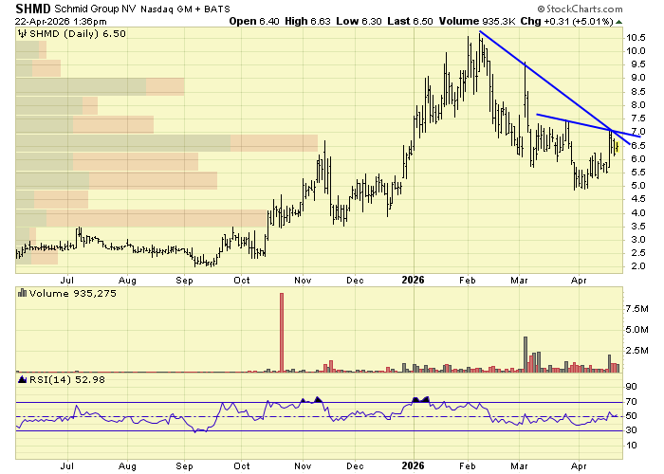Image resolution: width=664 pixels, height=474 pixels.
Task: Click the 30 RSI axis label
Action: click(632, 430)
